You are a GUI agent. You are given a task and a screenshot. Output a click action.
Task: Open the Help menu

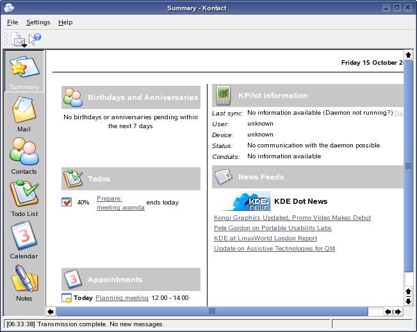click(65, 22)
